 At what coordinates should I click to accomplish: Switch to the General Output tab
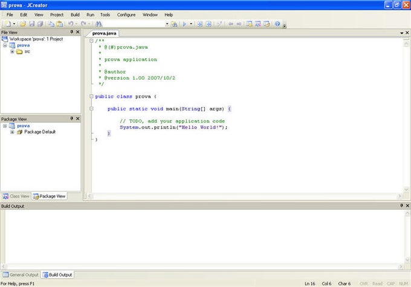click(x=21, y=275)
